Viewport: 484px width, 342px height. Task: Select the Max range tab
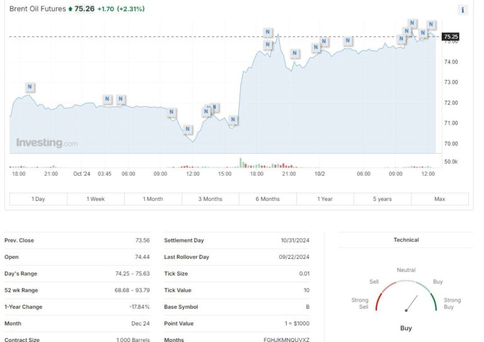click(x=440, y=199)
